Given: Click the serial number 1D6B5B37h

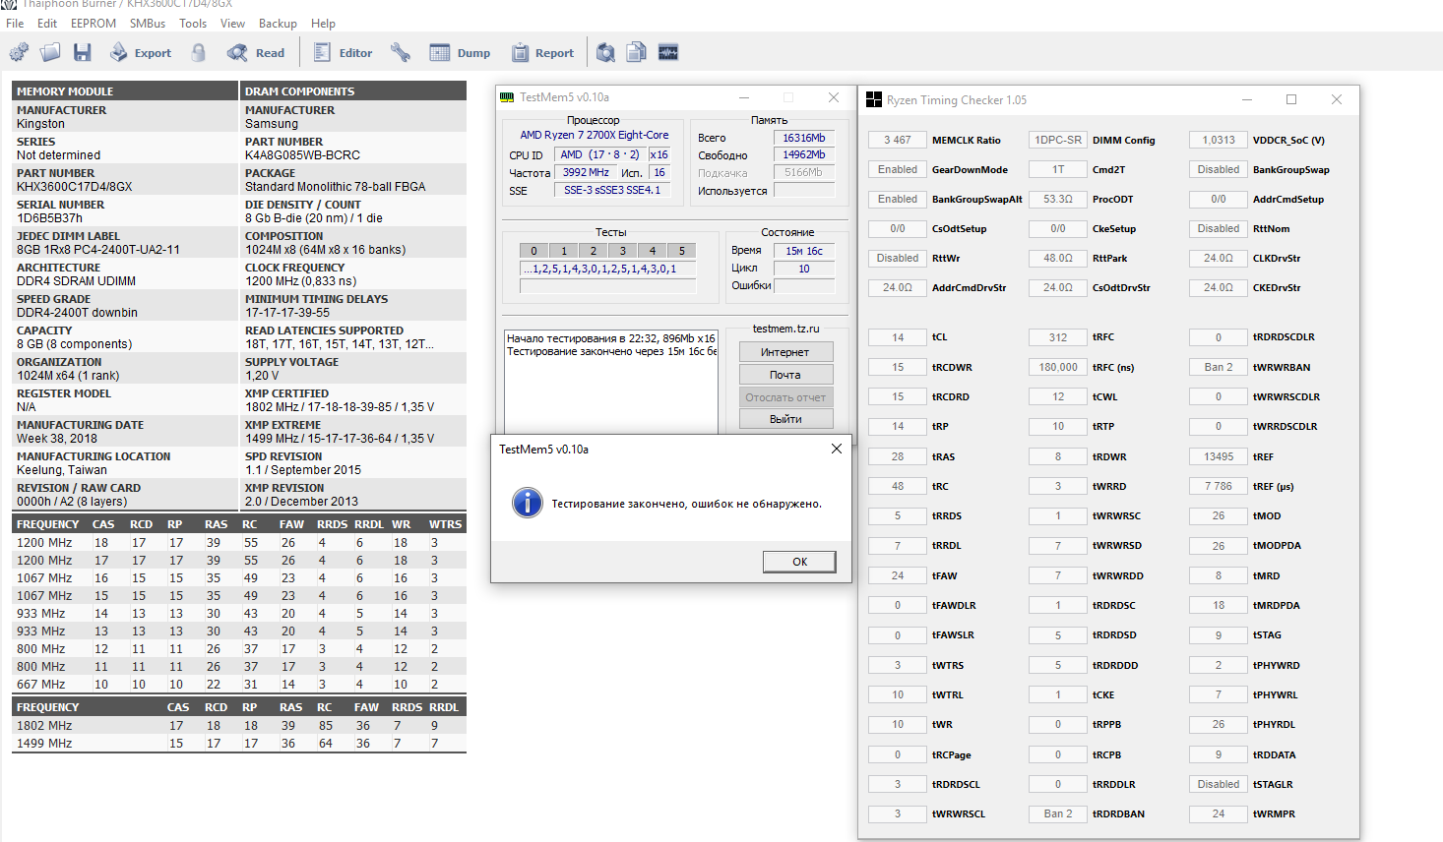Looking at the screenshot, I should coord(49,218).
